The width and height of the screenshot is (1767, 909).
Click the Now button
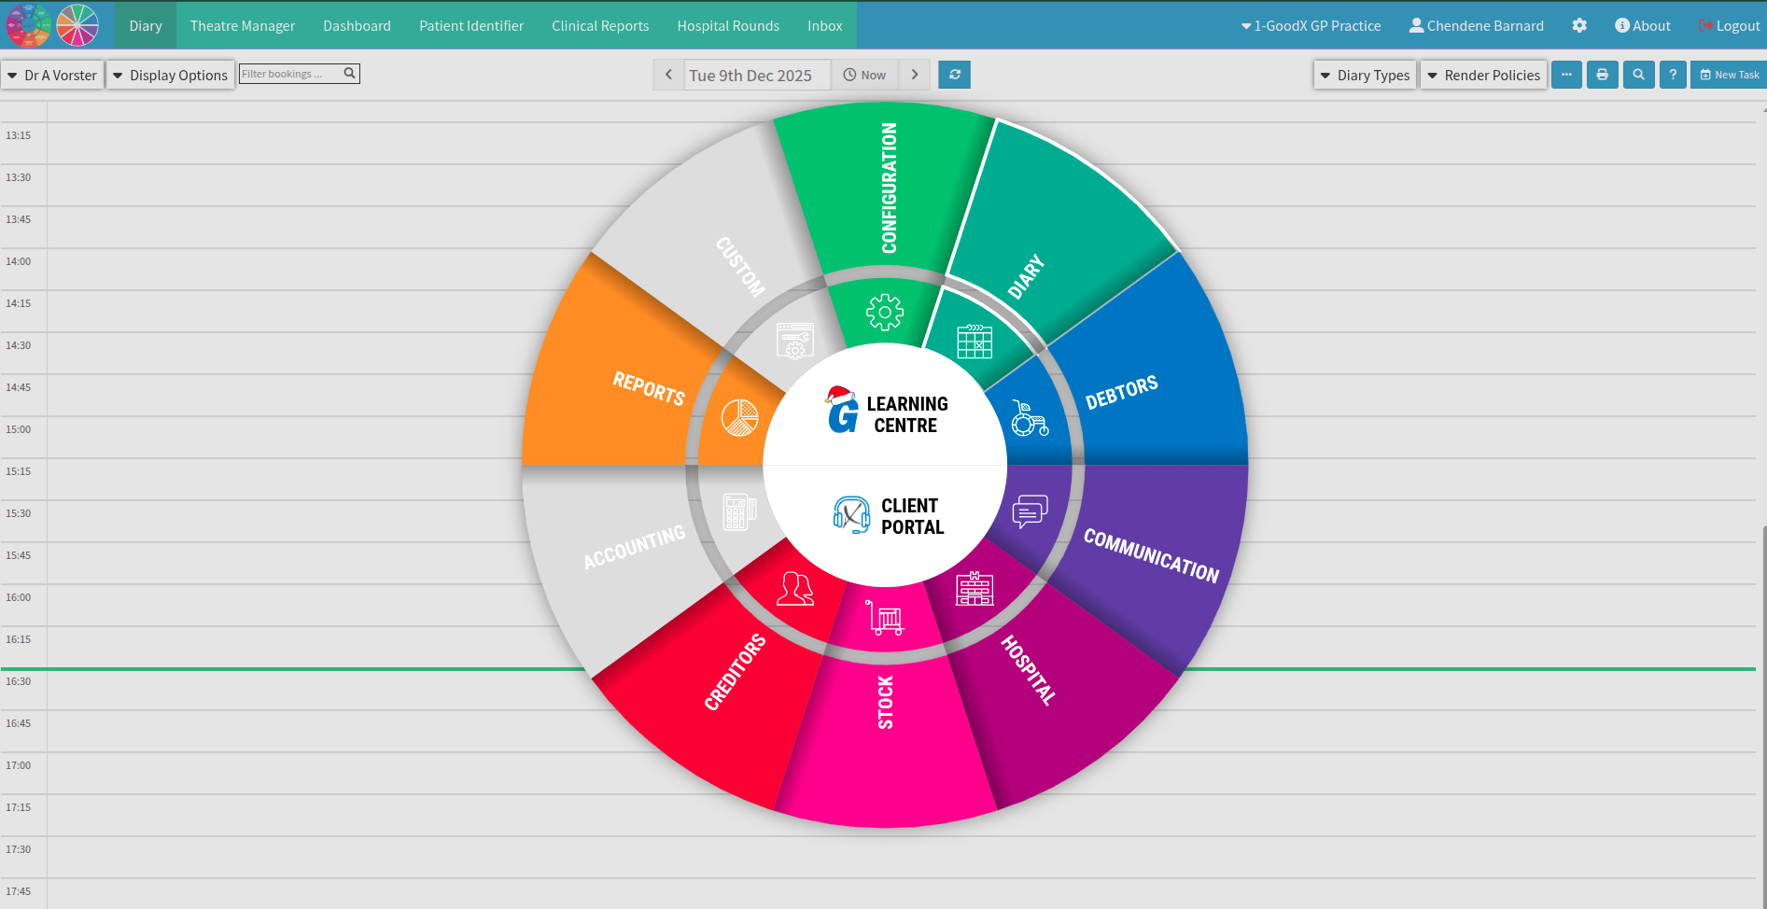point(864,75)
